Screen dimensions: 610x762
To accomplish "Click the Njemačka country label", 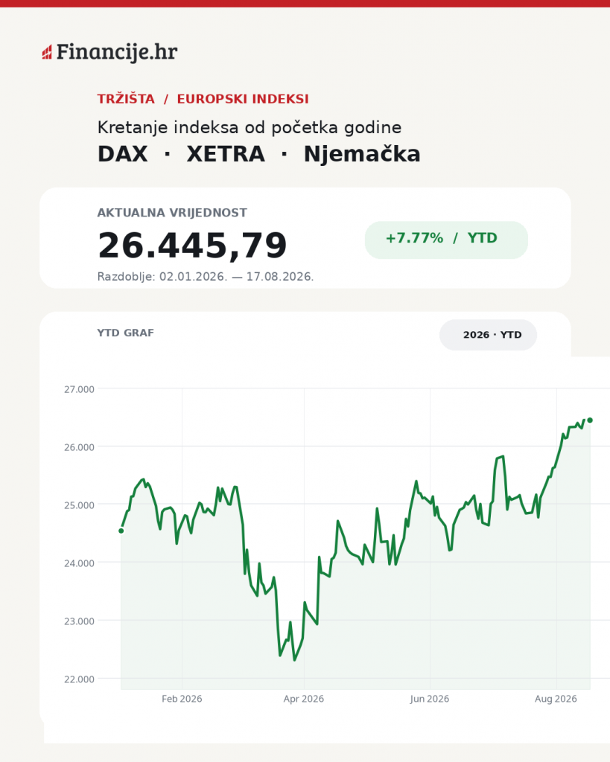I will [362, 154].
